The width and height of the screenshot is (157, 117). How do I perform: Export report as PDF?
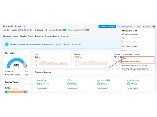click(137, 26)
